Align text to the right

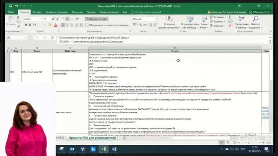[x=72, y=25]
